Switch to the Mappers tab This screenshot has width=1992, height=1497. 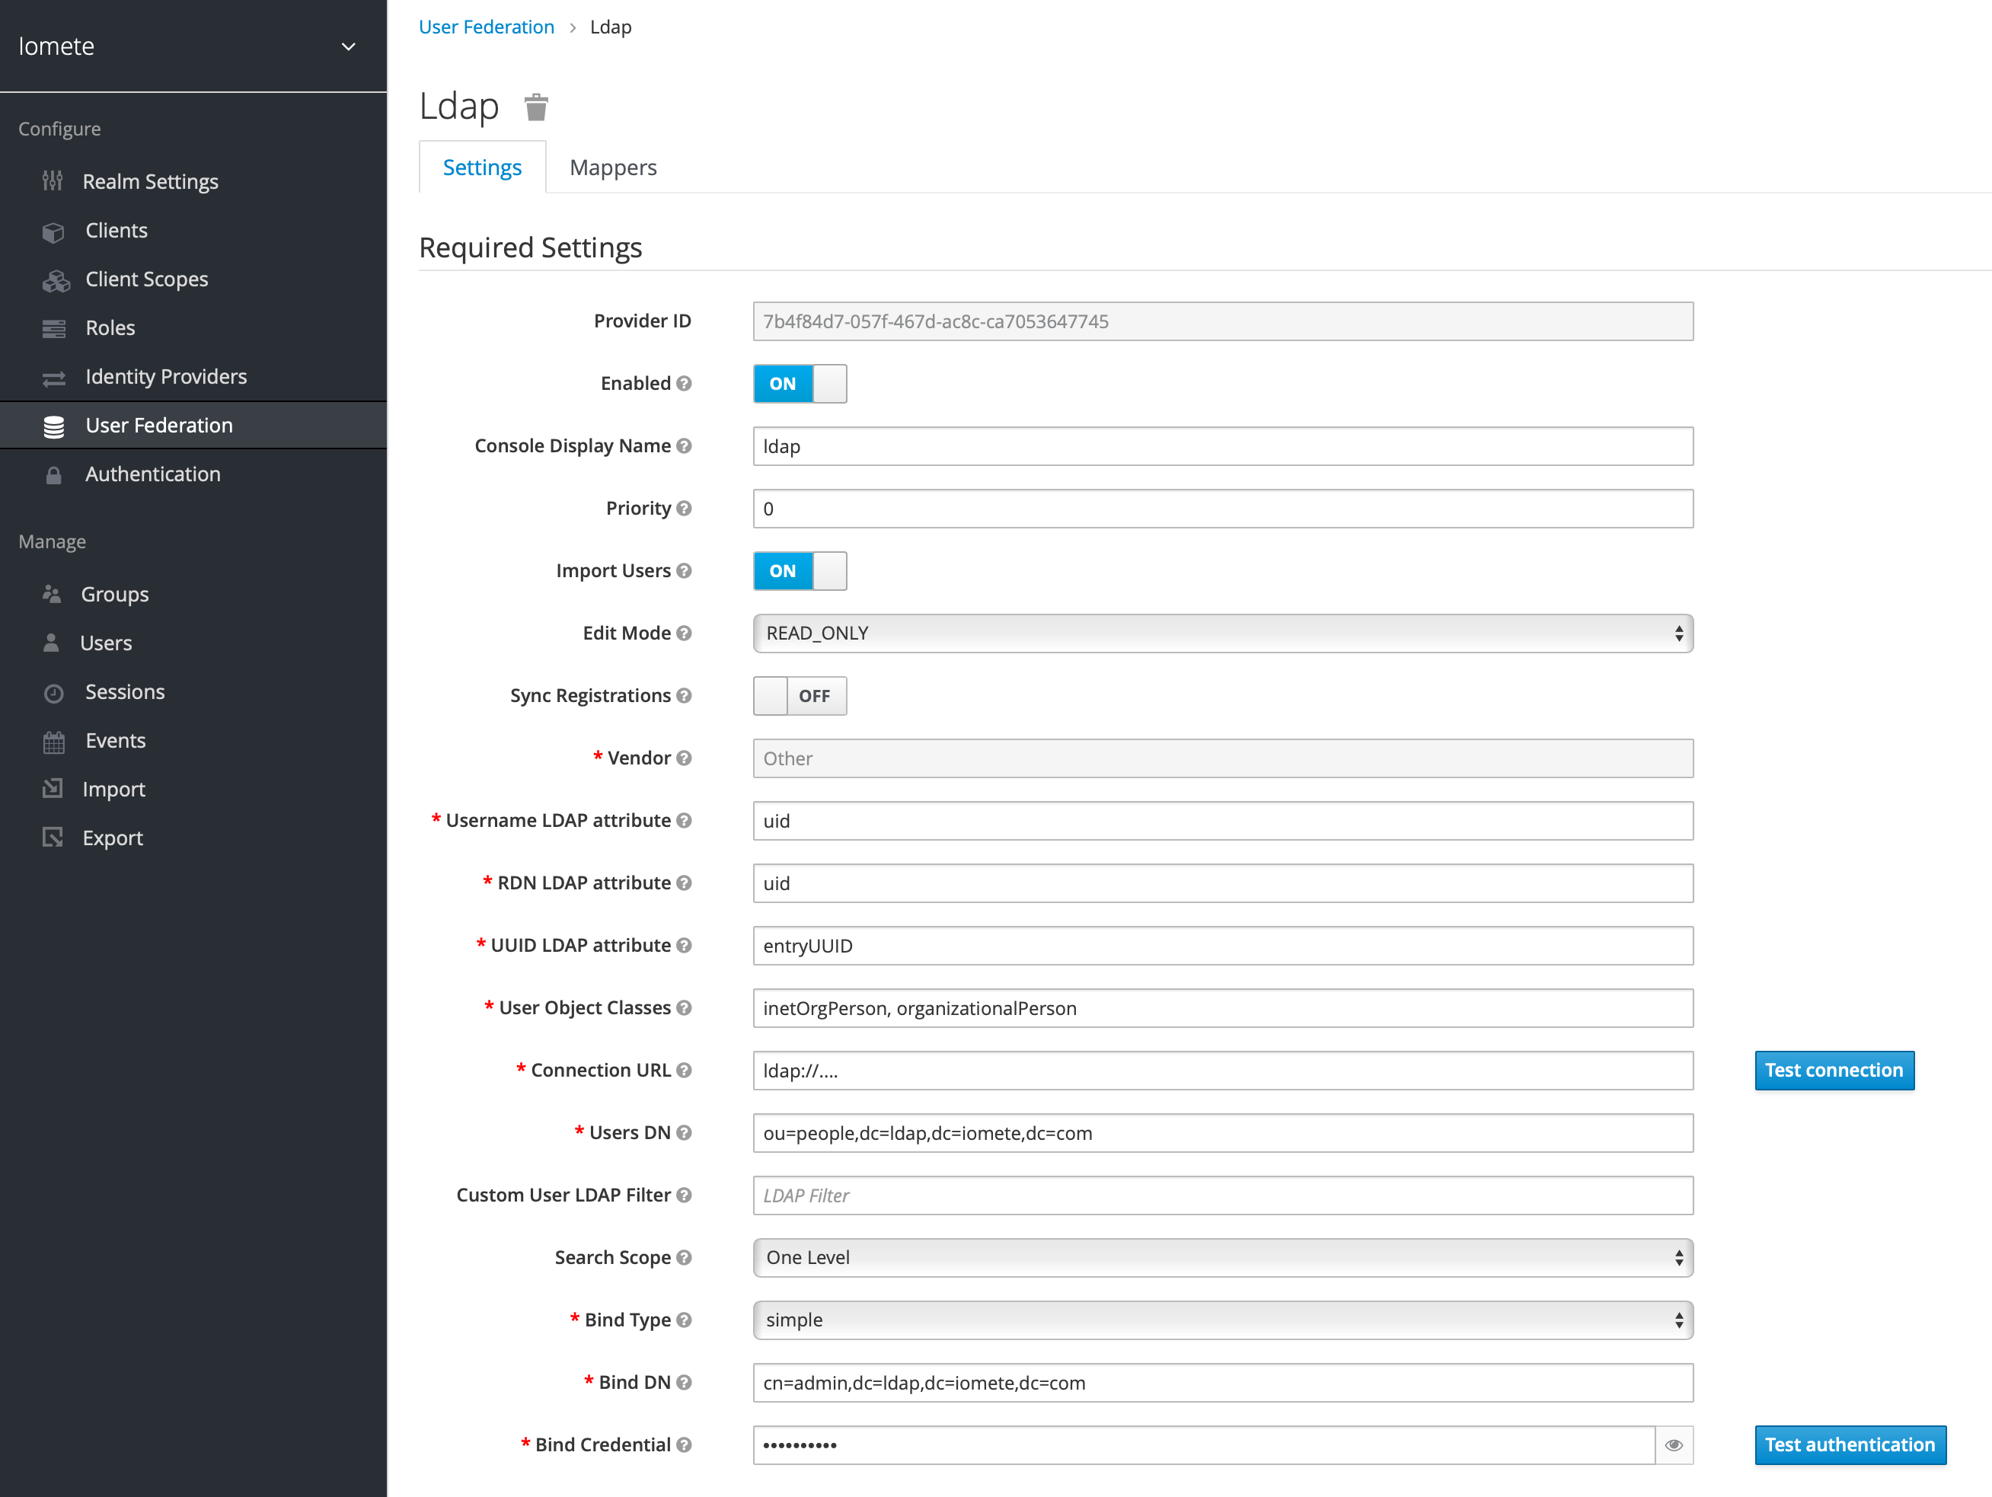pos(613,165)
